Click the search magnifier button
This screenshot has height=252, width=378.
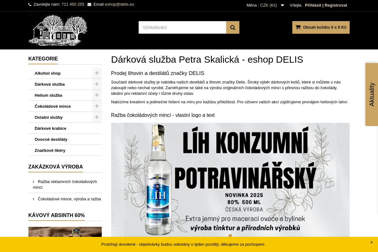coord(233,27)
